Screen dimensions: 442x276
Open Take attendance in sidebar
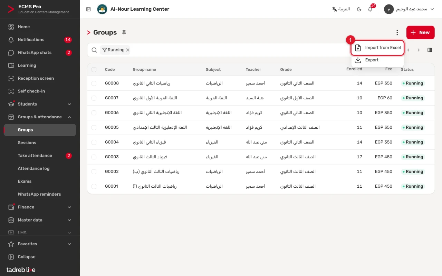tap(40, 156)
